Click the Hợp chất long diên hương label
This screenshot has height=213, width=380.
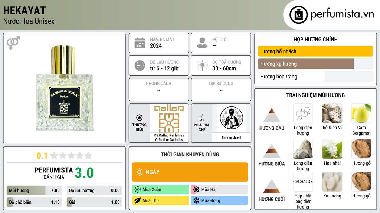click(303, 201)
